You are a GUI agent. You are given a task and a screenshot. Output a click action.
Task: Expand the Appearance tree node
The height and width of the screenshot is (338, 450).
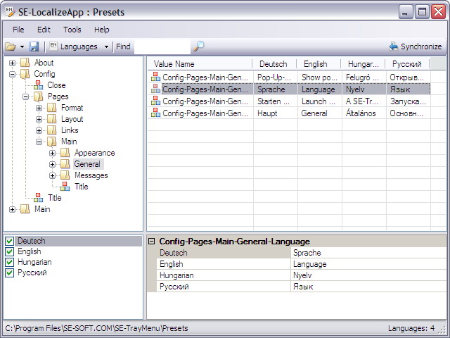[x=53, y=153]
